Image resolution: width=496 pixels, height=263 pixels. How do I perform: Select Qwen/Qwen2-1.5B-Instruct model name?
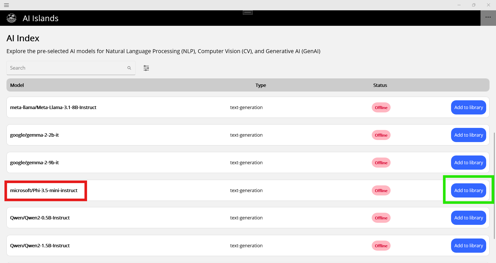[40, 245]
